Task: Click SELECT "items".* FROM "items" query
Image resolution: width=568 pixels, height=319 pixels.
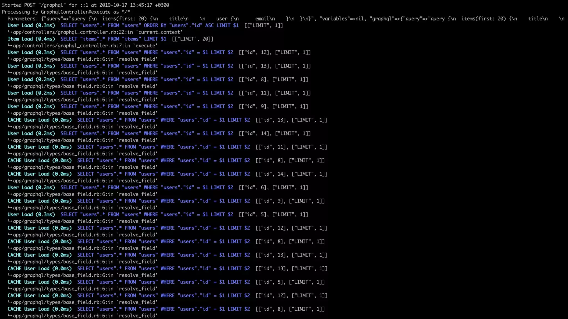Action: [113, 39]
